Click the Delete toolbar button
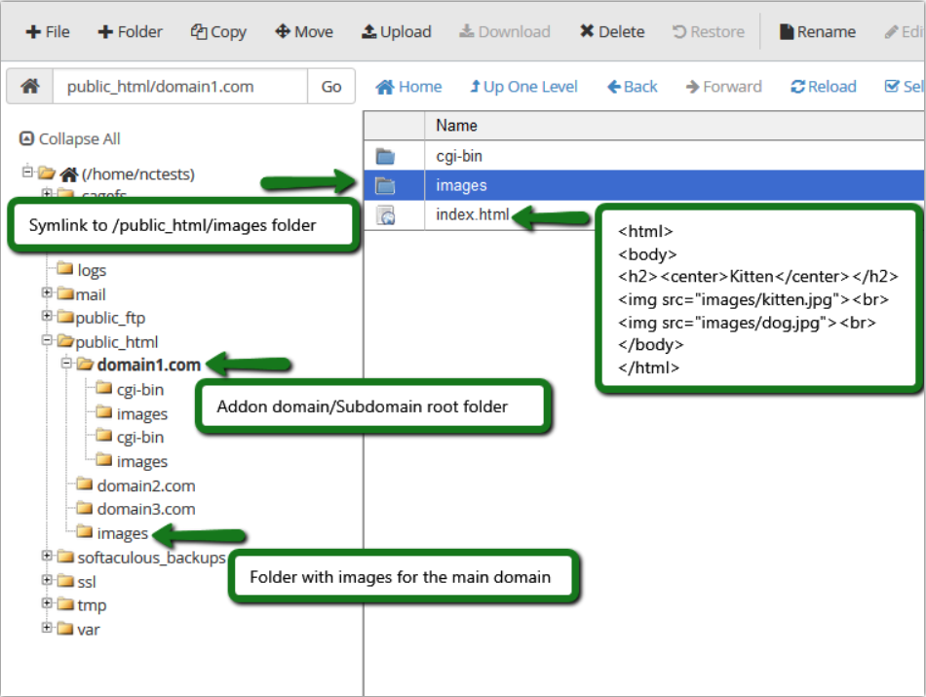The image size is (926, 697). click(612, 32)
